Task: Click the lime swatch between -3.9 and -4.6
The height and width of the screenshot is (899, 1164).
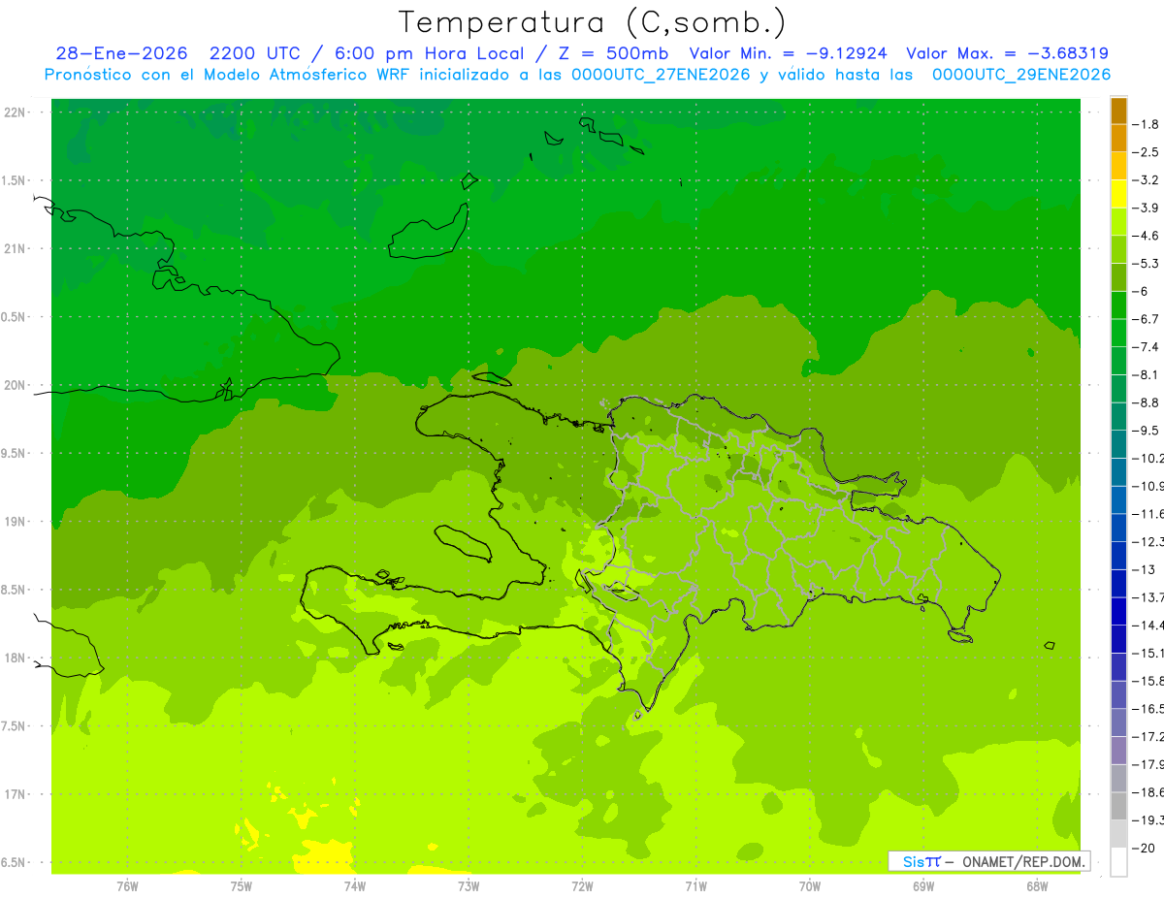Action: [1118, 222]
